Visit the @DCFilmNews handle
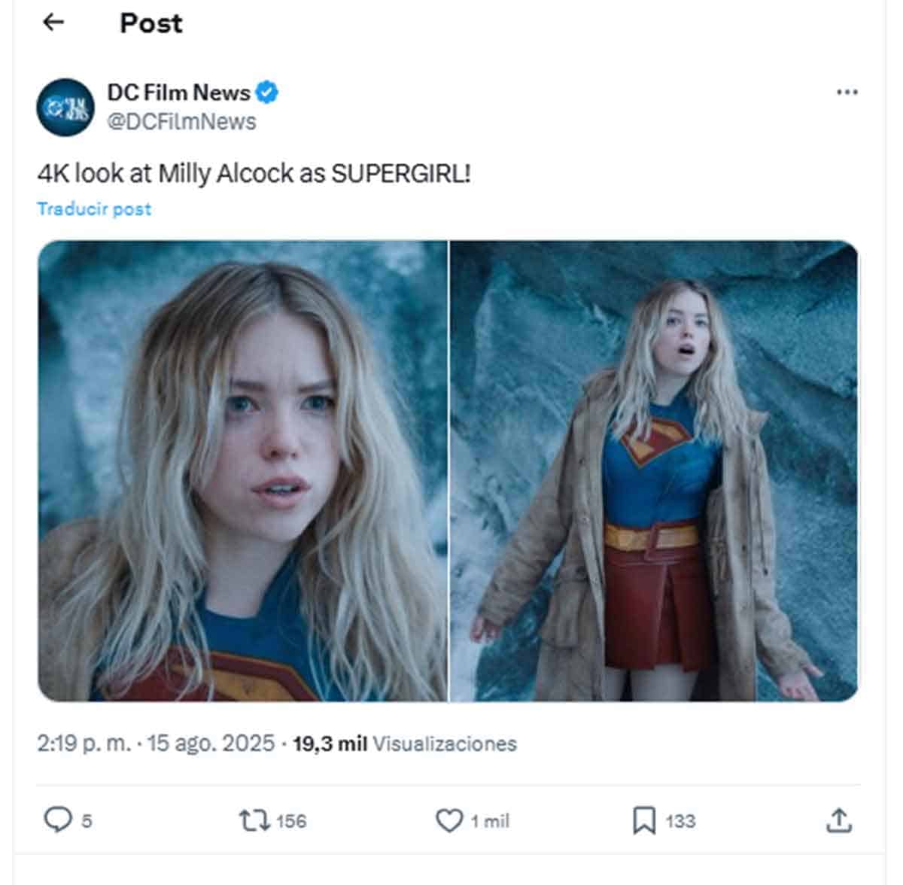The width and height of the screenshot is (903, 885). [181, 119]
